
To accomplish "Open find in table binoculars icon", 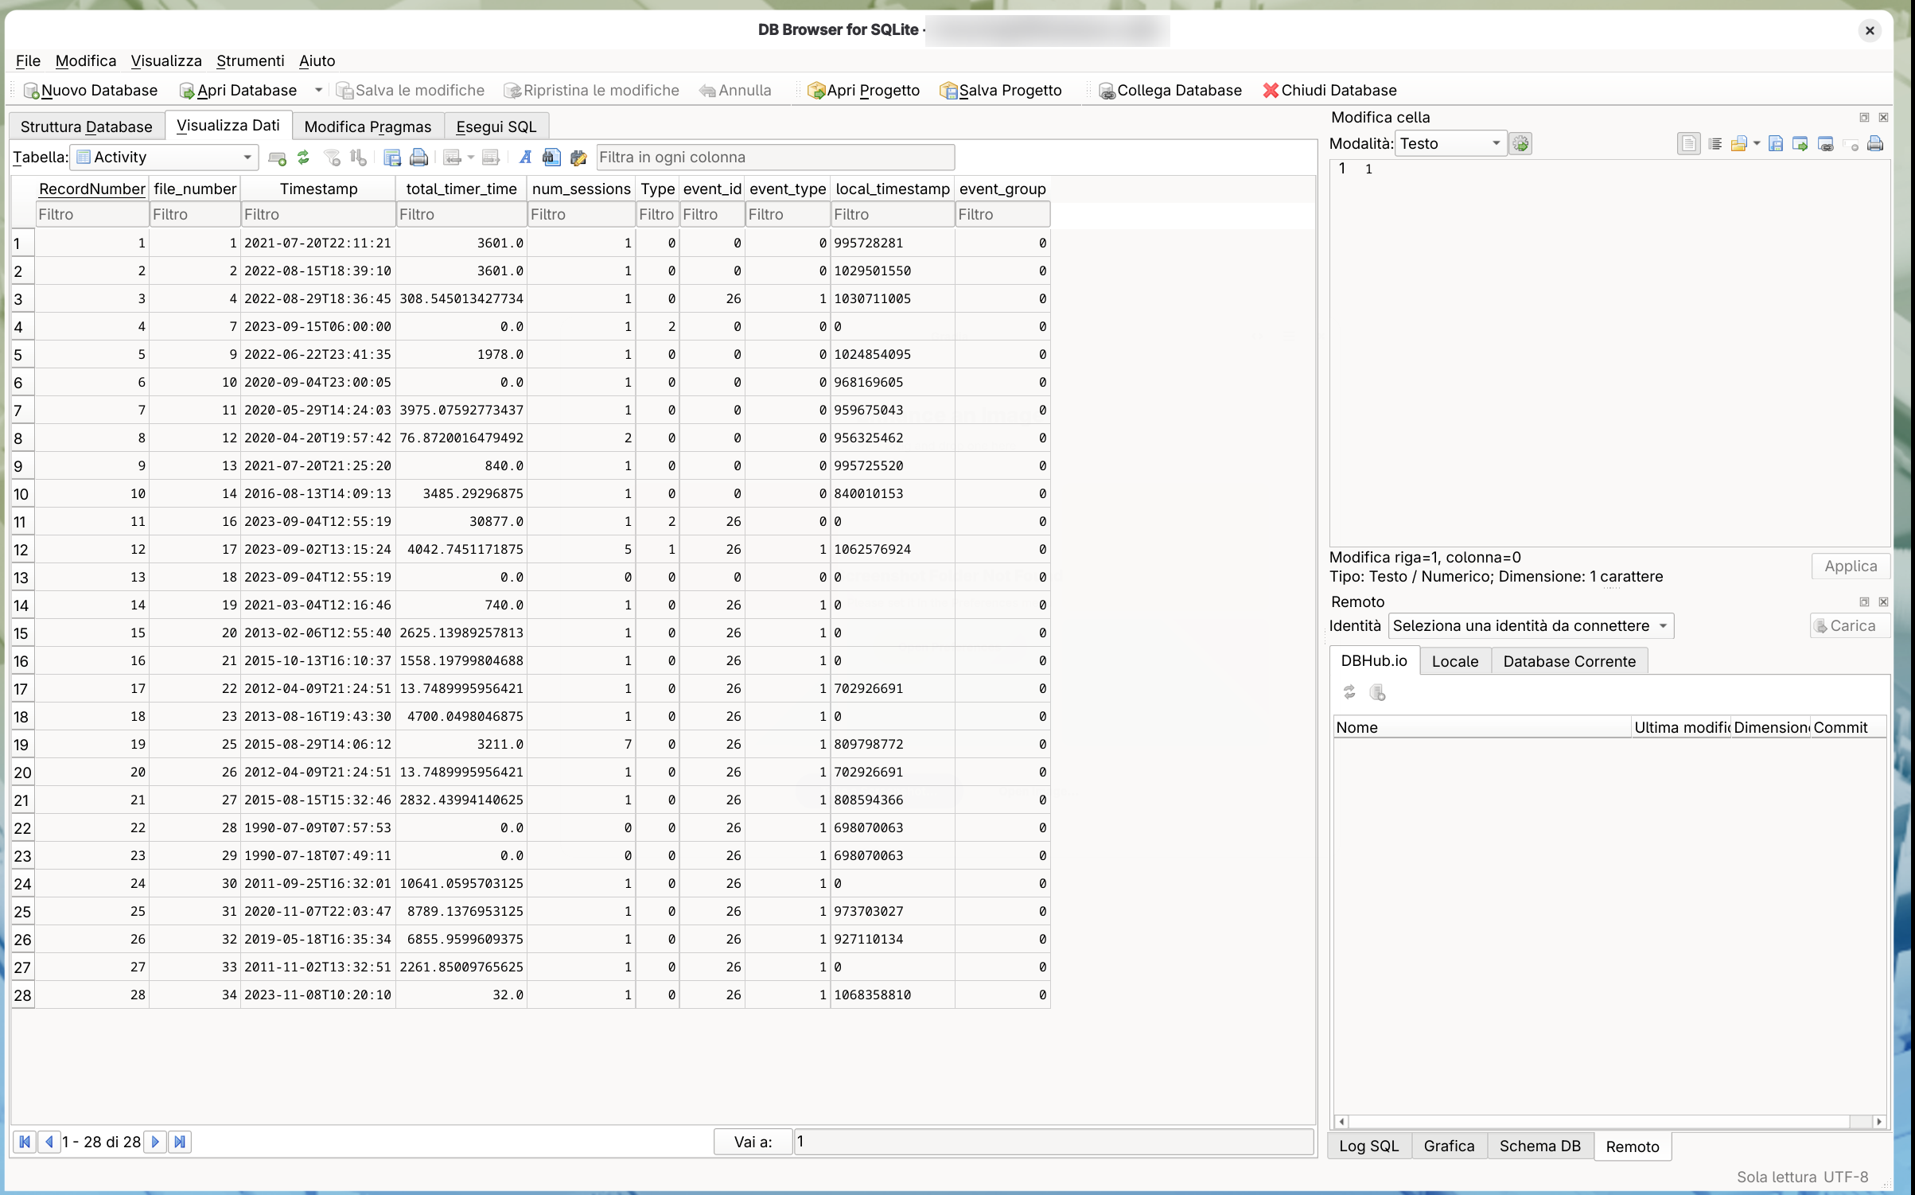I will coord(551,158).
